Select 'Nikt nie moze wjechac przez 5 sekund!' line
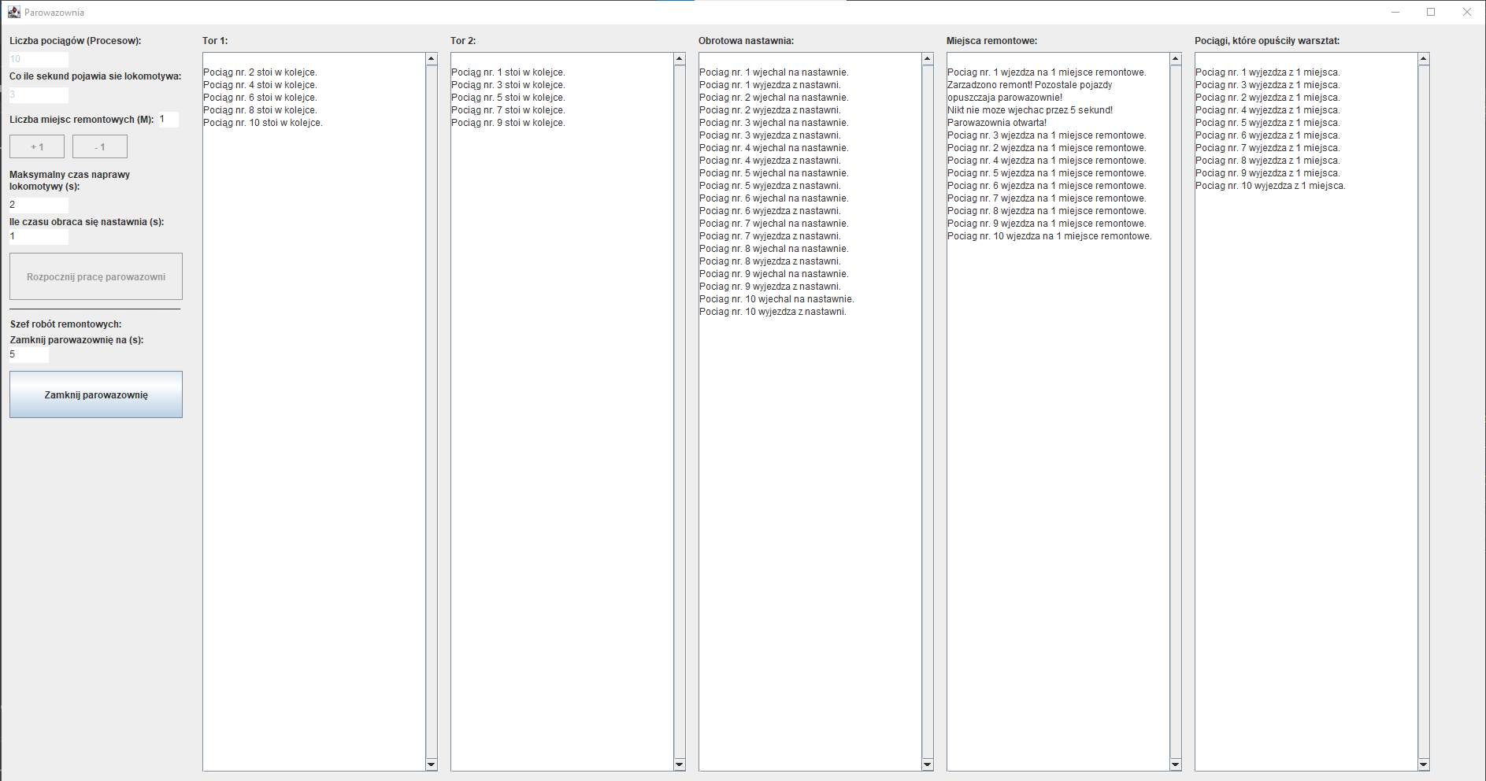Viewport: 1486px width, 781px height. [x=1030, y=110]
